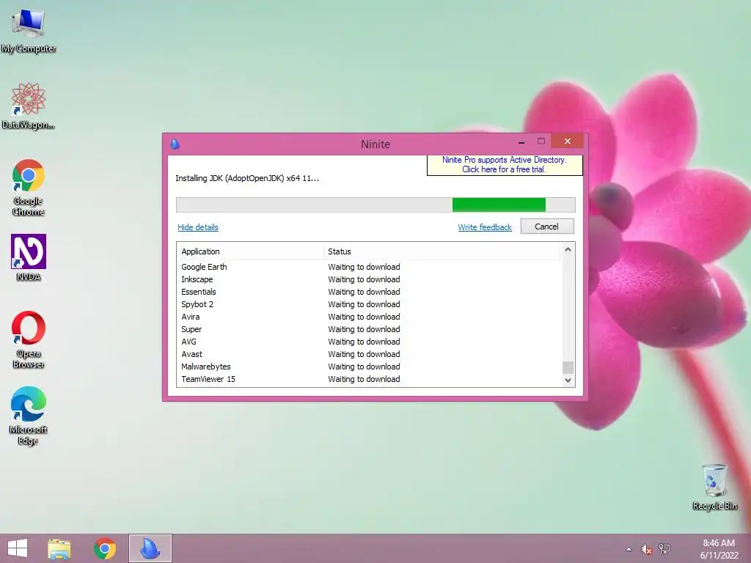Select the NVDA desktop shortcut
This screenshot has height=563, width=751.
click(x=29, y=257)
